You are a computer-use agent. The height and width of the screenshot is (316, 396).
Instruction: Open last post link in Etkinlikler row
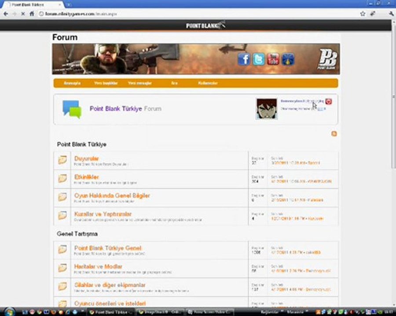point(301,181)
